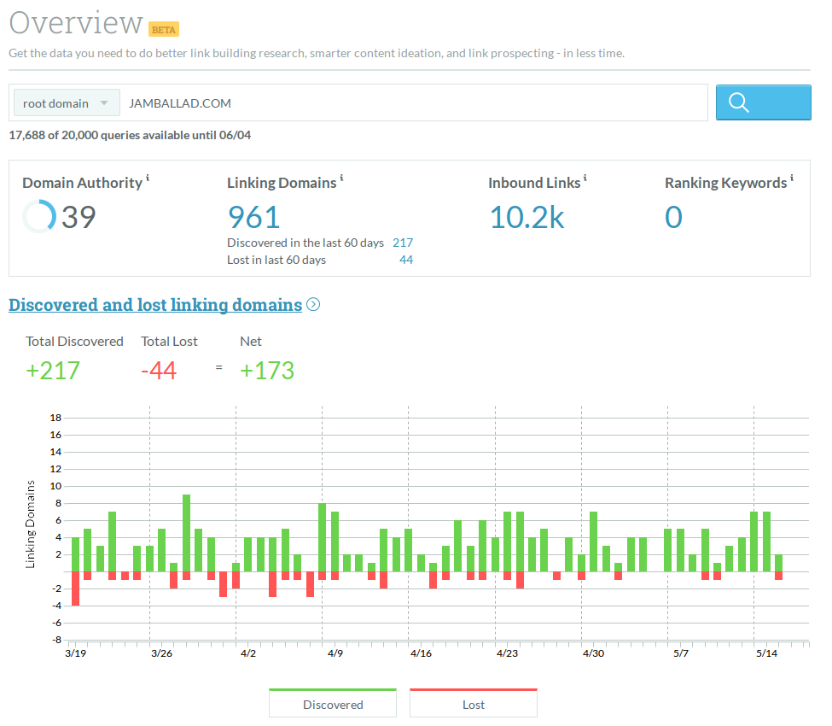The image size is (832, 726).
Task: Click the 10.2k inbound links number
Action: point(527,217)
